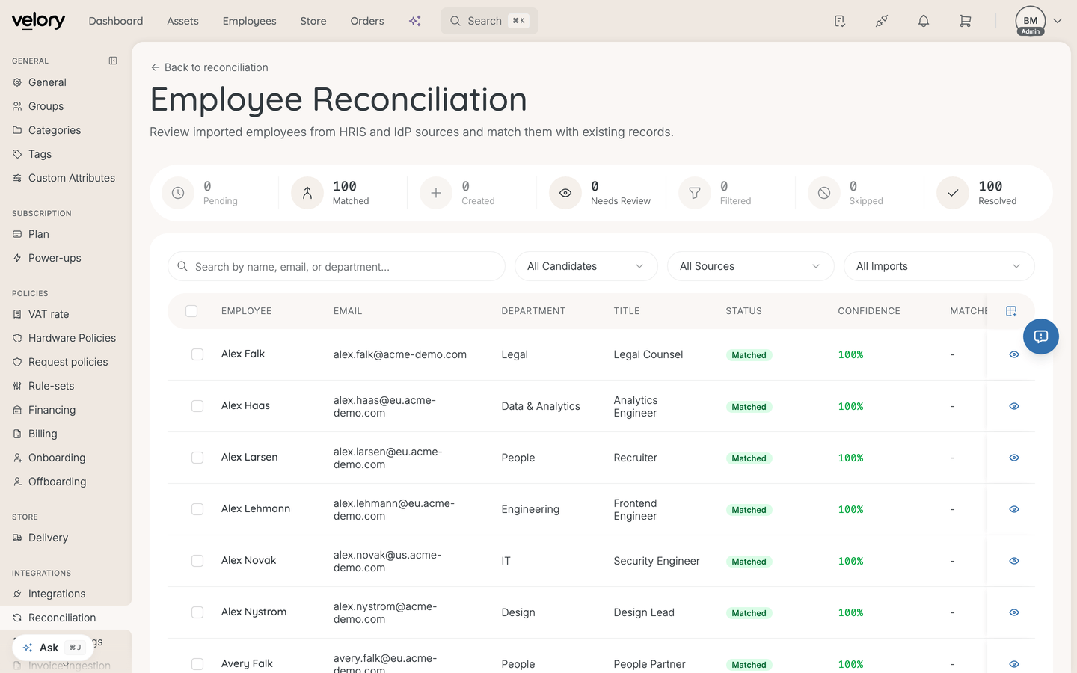Image resolution: width=1077 pixels, height=673 pixels.
Task: Open the feedback chat bubble button
Action: [x=1041, y=336]
